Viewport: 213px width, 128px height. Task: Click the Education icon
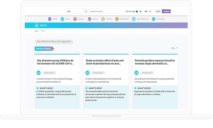(117, 19)
